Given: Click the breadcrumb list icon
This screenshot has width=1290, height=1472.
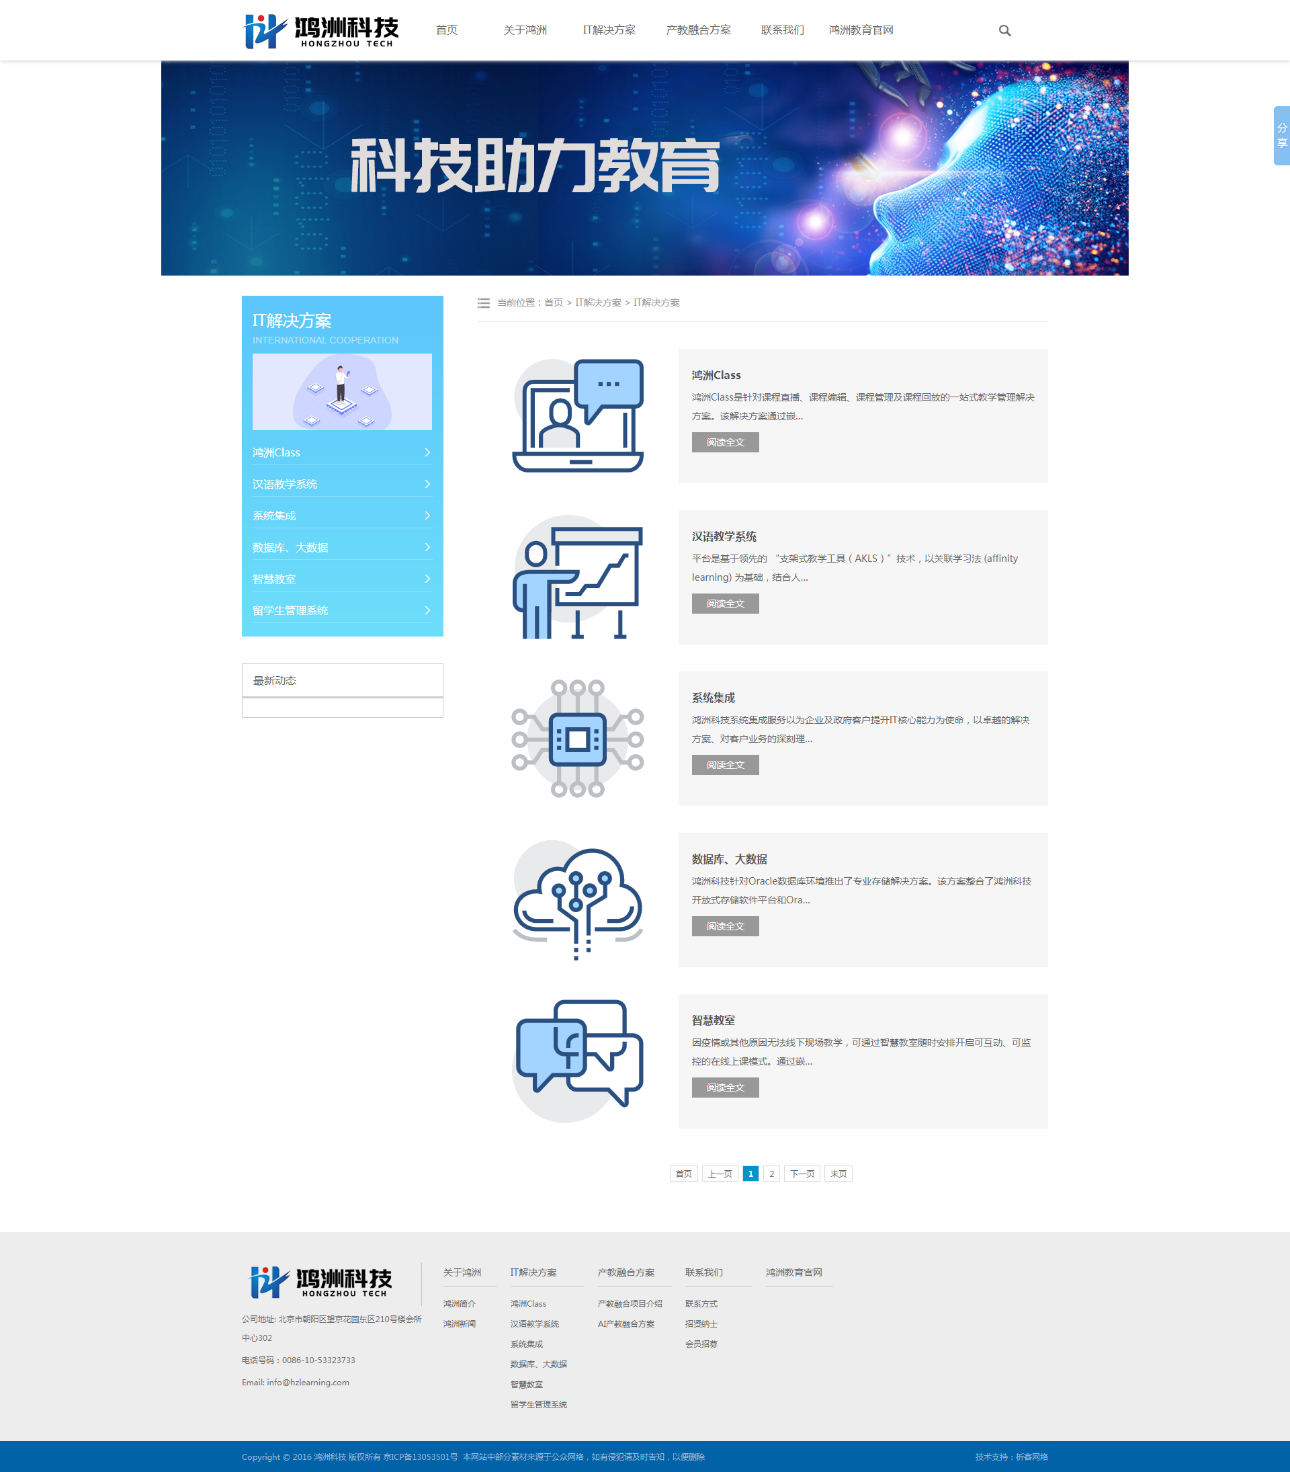Looking at the screenshot, I should coord(484,302).
